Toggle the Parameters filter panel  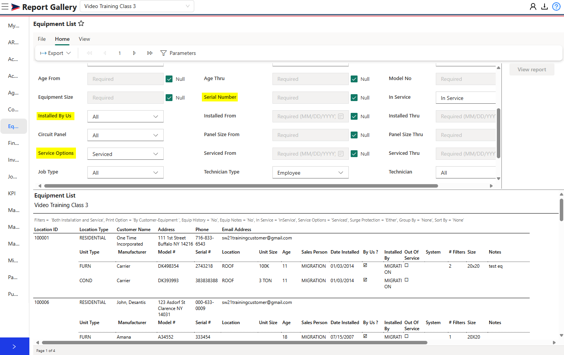coord(178,53)
